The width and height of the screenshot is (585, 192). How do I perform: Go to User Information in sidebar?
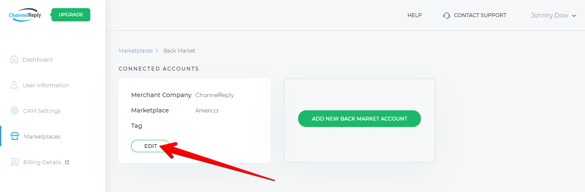coord(46,85)
